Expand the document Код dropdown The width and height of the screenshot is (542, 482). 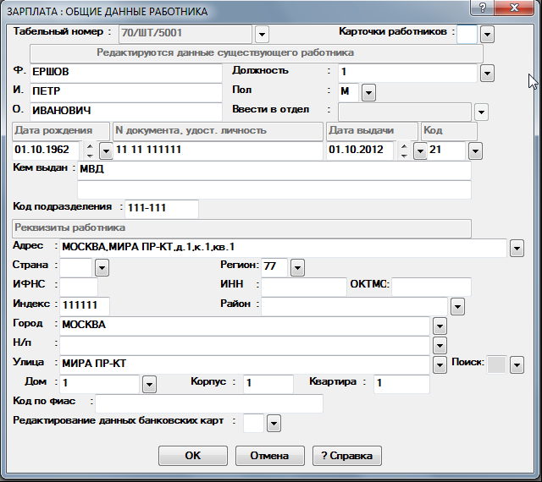[x=475, y=151]
